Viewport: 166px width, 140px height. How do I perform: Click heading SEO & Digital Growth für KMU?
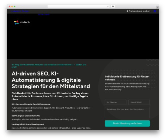[x=26, y=116]
